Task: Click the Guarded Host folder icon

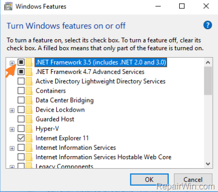Action: [x=29, y=119]
